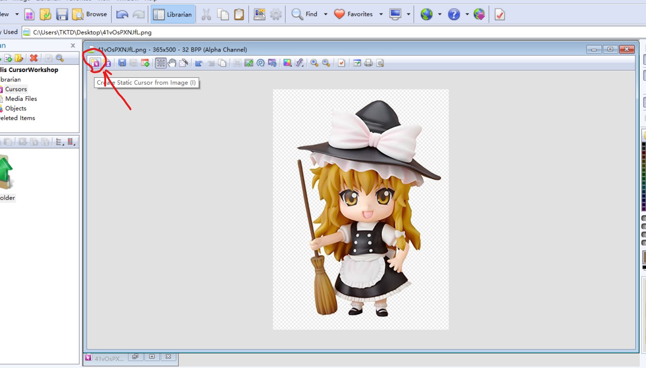
Task: Click the zoom in magnifier icon
Action: pyautogui.click(x=314, y=63)
